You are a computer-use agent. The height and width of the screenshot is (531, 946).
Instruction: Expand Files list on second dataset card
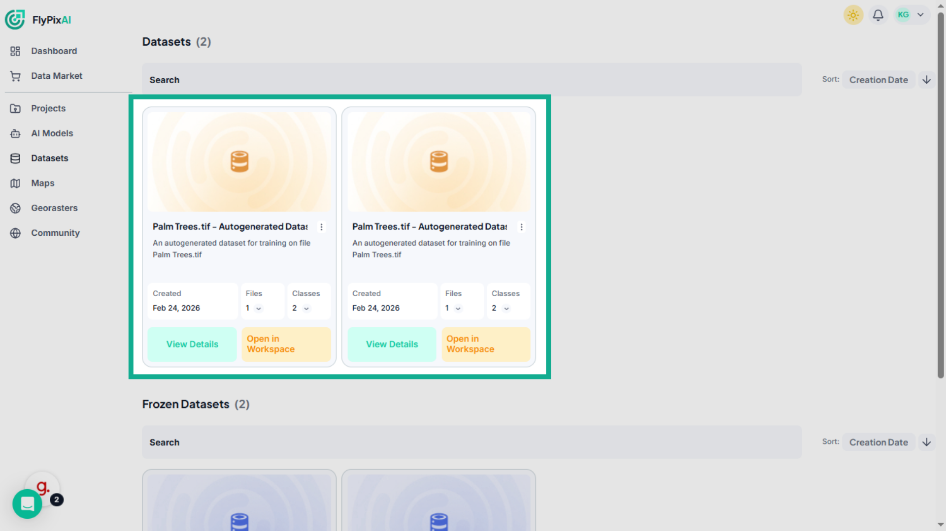click(x=458, y=309)
